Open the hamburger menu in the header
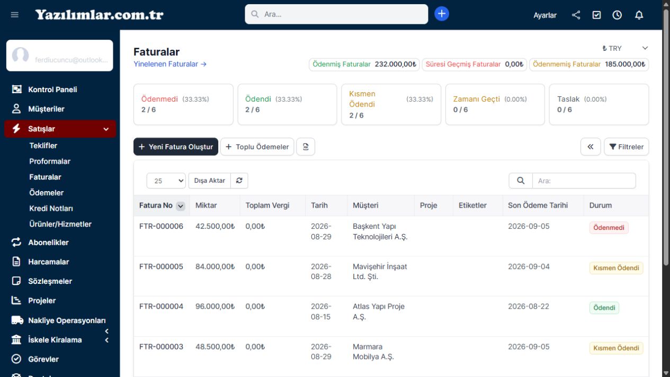670x377 pixels. click(x=15, y=15)
